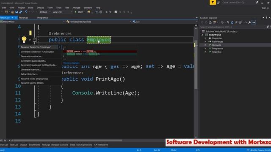The height and width of the screenshot is (152, 271).
Task: Click Sync with Active Document icon
Action: (x=228, y=22)
